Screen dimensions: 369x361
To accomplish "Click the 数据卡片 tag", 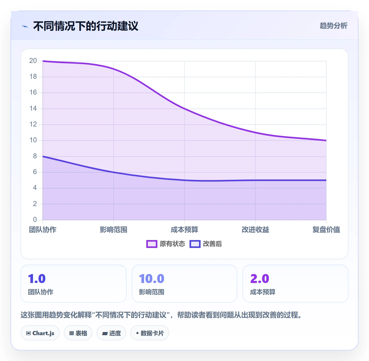I will [x=150, y=333].
